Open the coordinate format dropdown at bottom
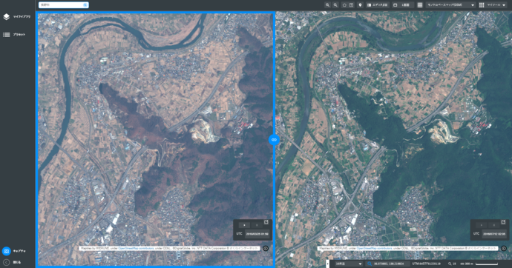The height and width of the screenshot is (268, 512). coord(349,264)
